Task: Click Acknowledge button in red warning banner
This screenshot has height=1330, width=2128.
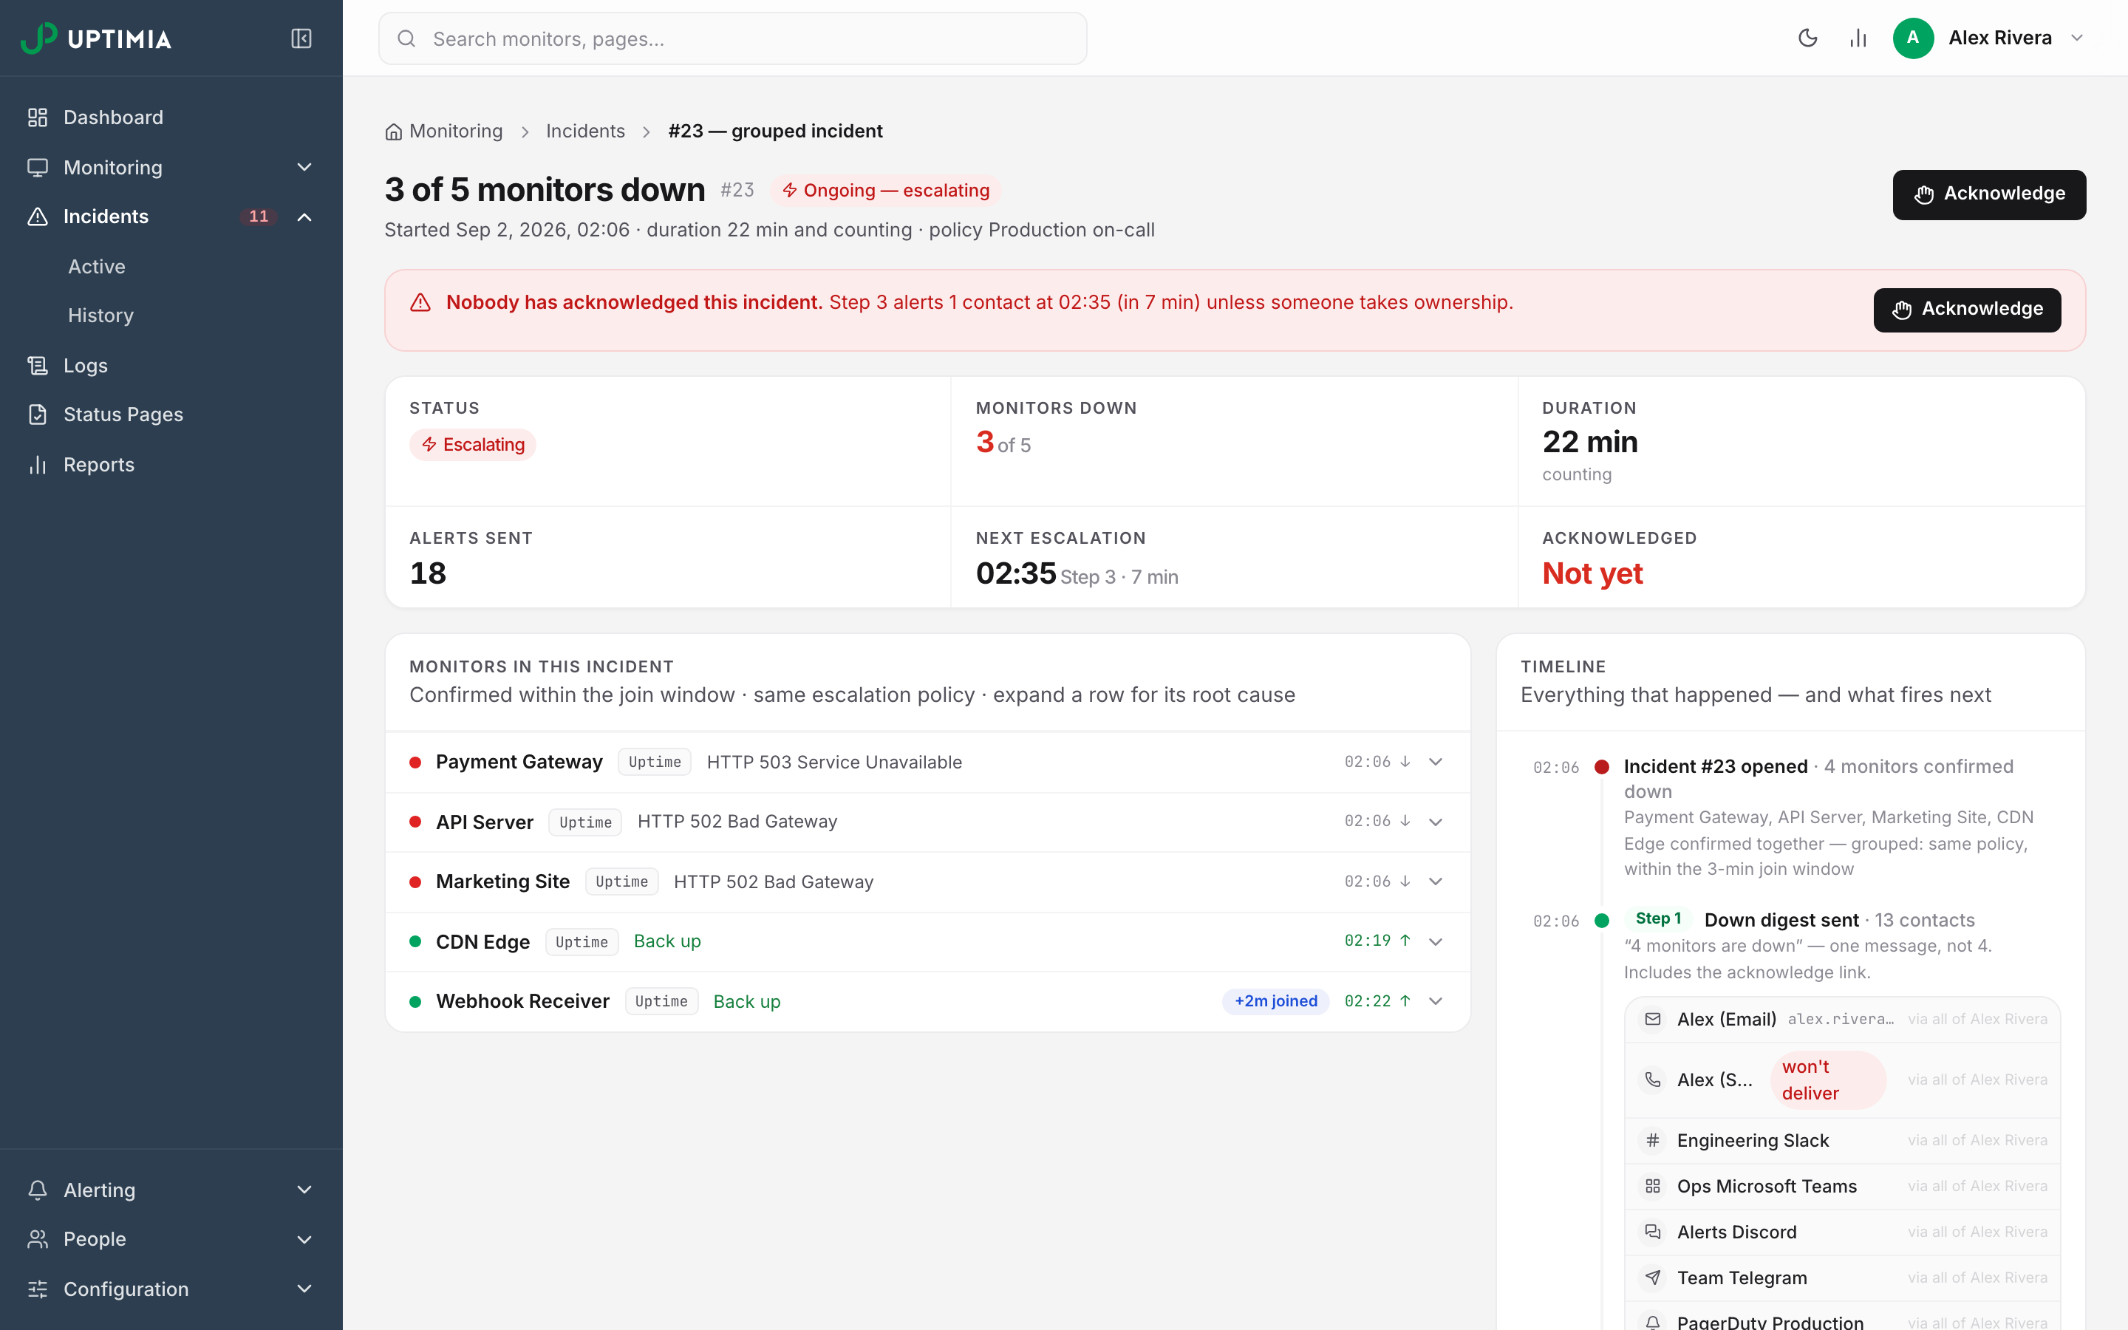Action: (x=1967, y=310)
